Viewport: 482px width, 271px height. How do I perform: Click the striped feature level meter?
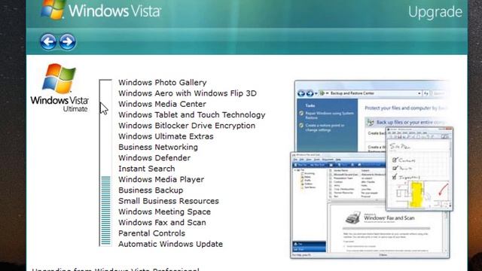pyautogui.click(x=105, y=163)
